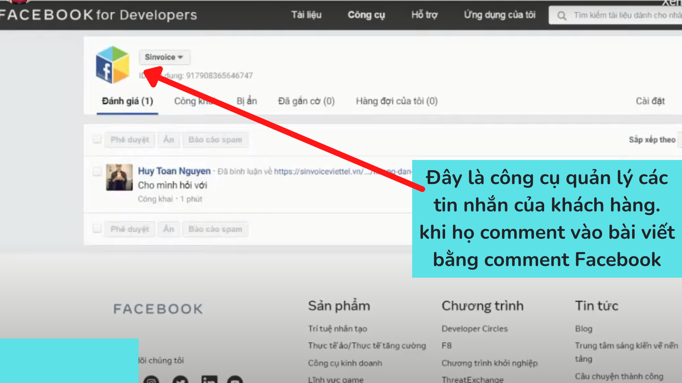Open the Sinvoice app dropdown

point(164,57)
